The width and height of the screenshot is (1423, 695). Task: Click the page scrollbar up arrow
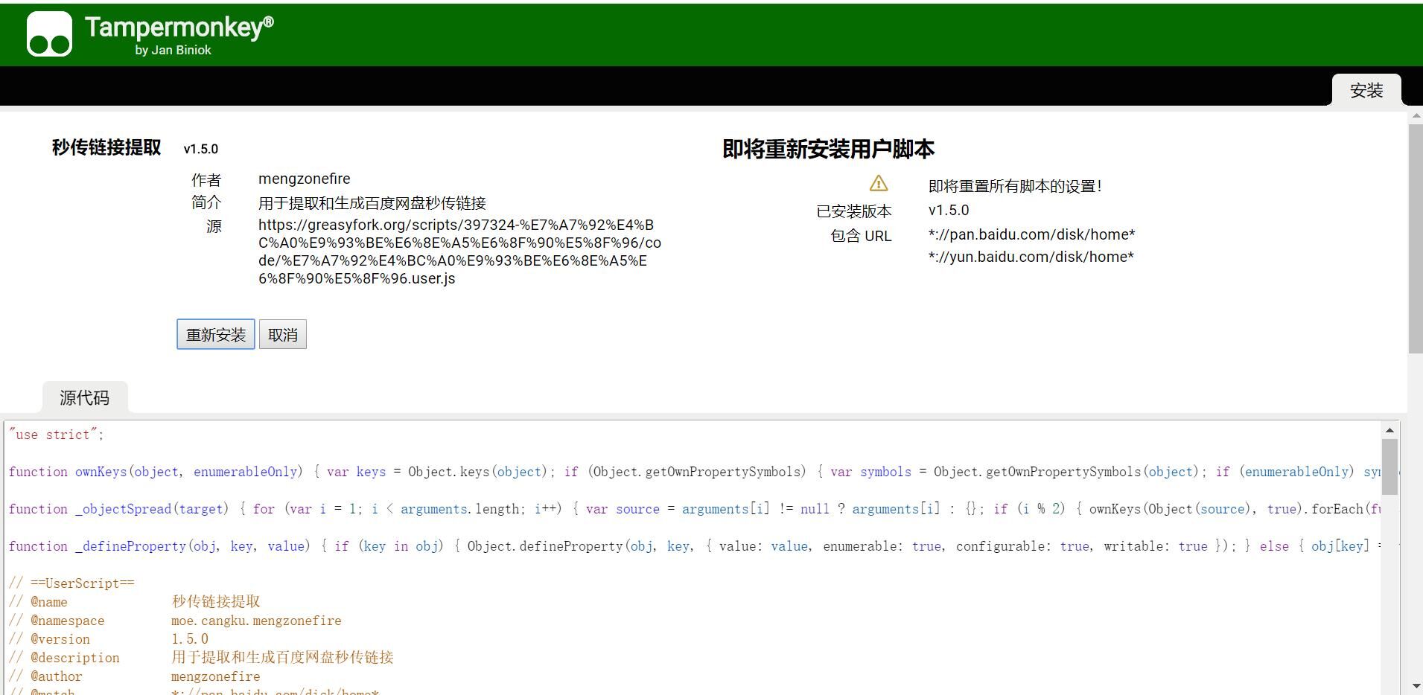(x=1416, y=116)
